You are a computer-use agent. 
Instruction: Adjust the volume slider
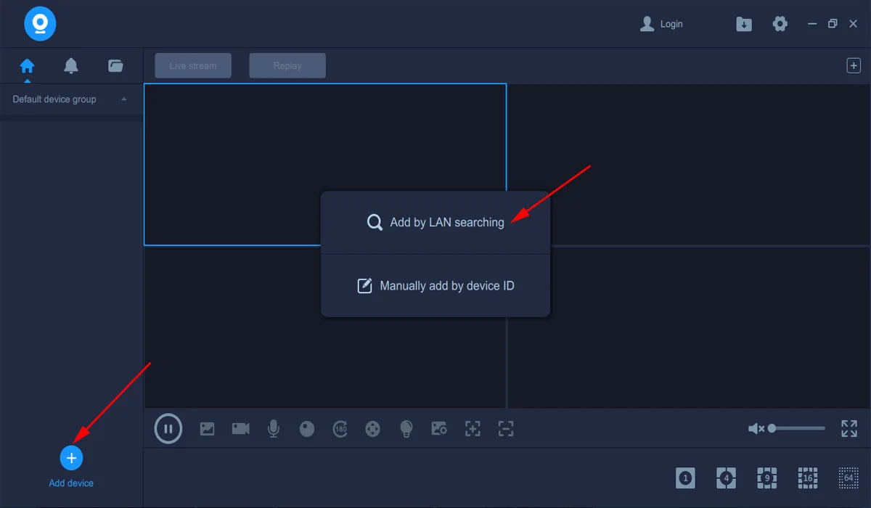(x=797, y=429)
